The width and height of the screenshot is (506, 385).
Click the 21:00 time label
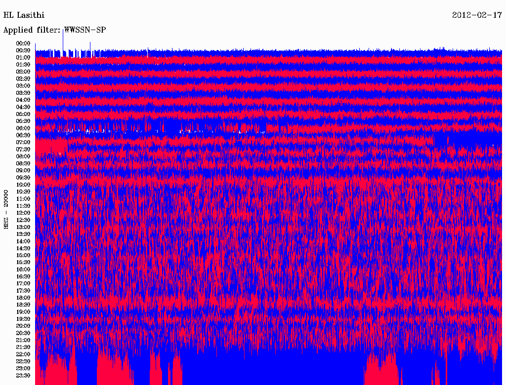(x=23, y=340)
